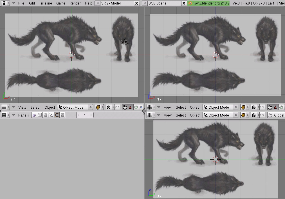Open draw type cube icon in front view

coord(244,107)
